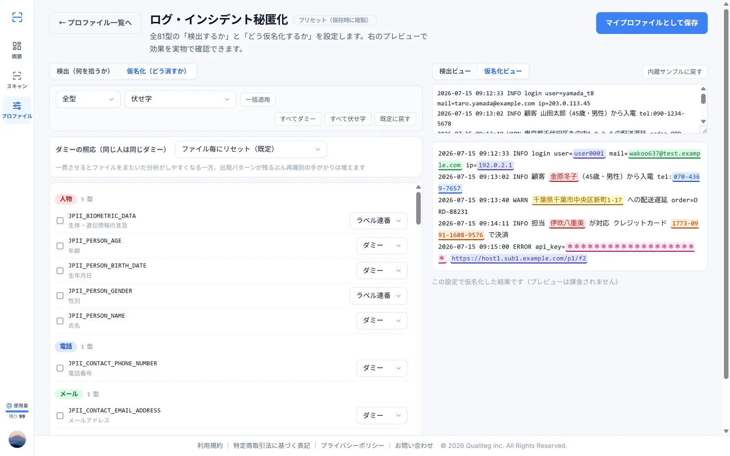Open the プロファイル sidebar icon

(17, 110)
